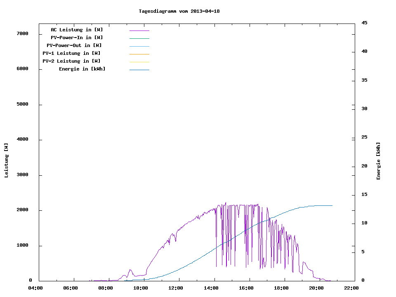Click the 'Energie [kWh]' right axis title
The height and width of the screenshot is (297, 396).
378,161
